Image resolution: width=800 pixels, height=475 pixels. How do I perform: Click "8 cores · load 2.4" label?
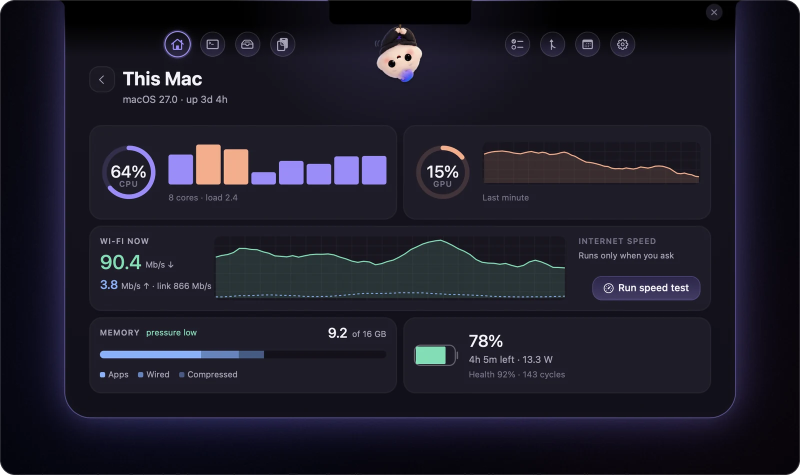click(x=203, y=197)
